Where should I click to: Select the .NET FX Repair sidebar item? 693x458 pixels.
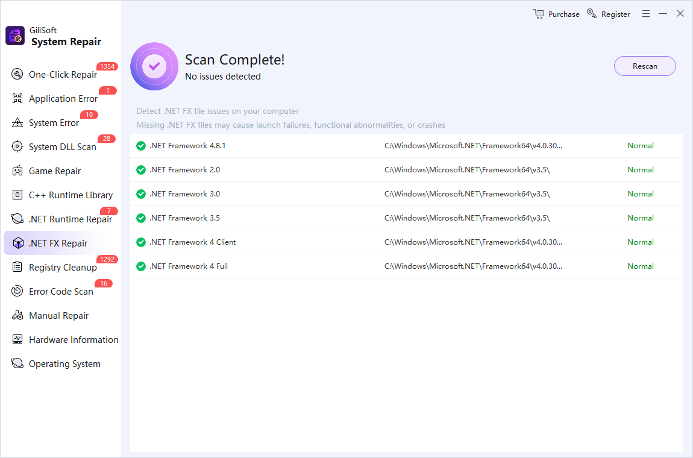pos(61,243)
